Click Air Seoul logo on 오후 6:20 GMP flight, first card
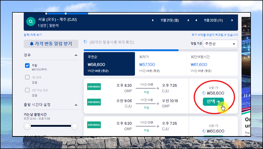The width and height of the screenshot is (263, 149). pos(94,87)
